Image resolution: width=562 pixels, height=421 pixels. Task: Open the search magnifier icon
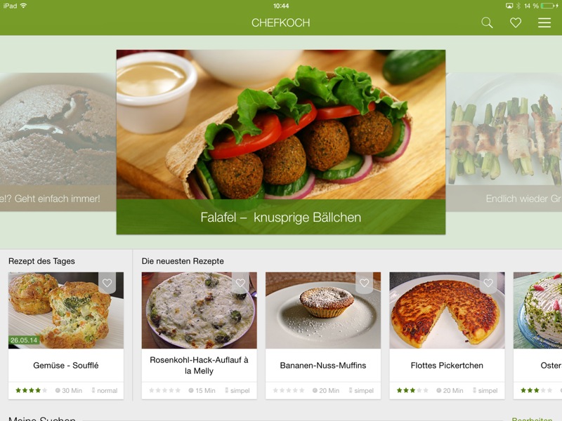(487, 22)
